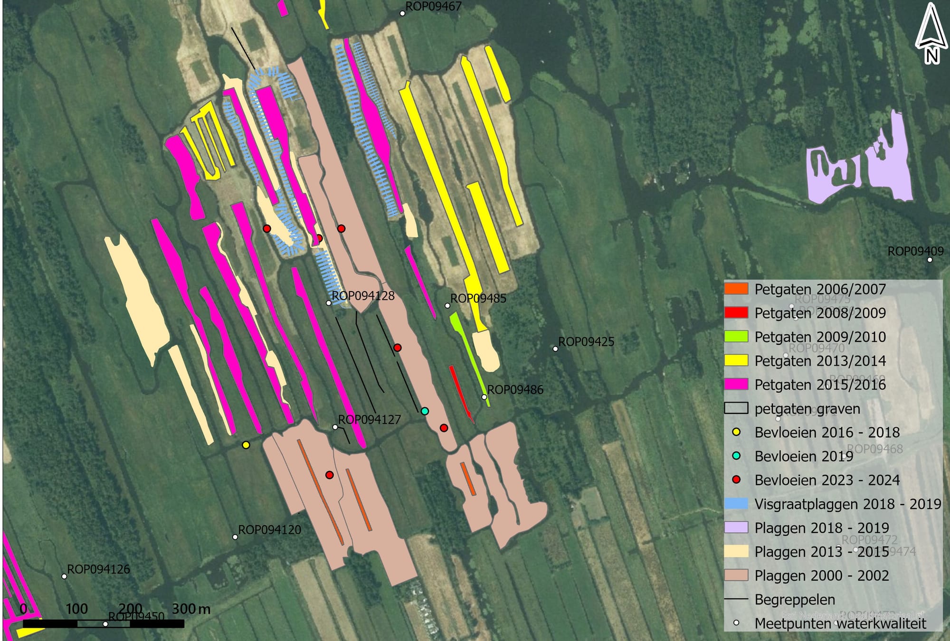Click the Petgaten 2009/2010 green legend swatch

[x=736, y=336]
